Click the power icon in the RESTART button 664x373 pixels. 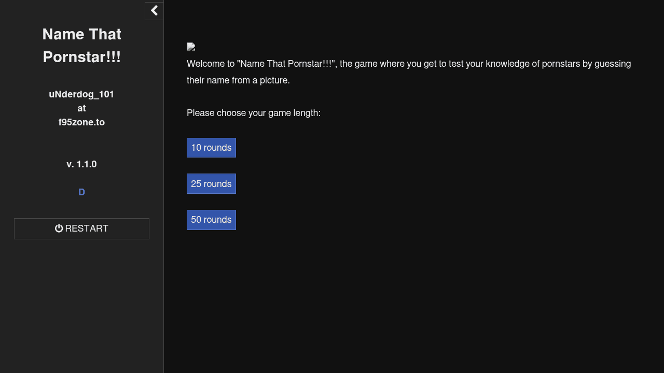(x=59, y=228)
